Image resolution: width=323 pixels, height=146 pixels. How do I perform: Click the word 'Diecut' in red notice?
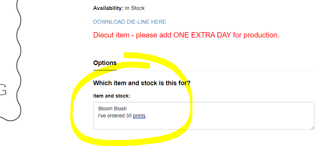104,35
